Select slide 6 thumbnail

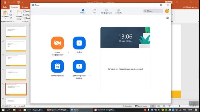tap(16, 101)
